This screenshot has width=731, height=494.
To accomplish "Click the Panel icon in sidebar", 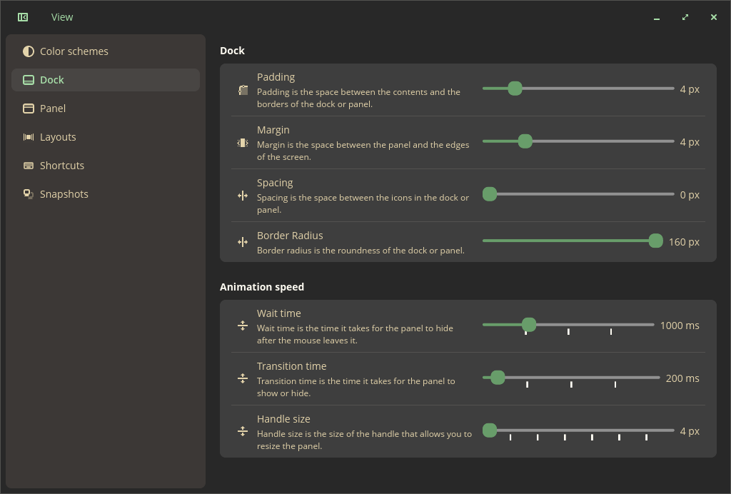I will [29, 109].
